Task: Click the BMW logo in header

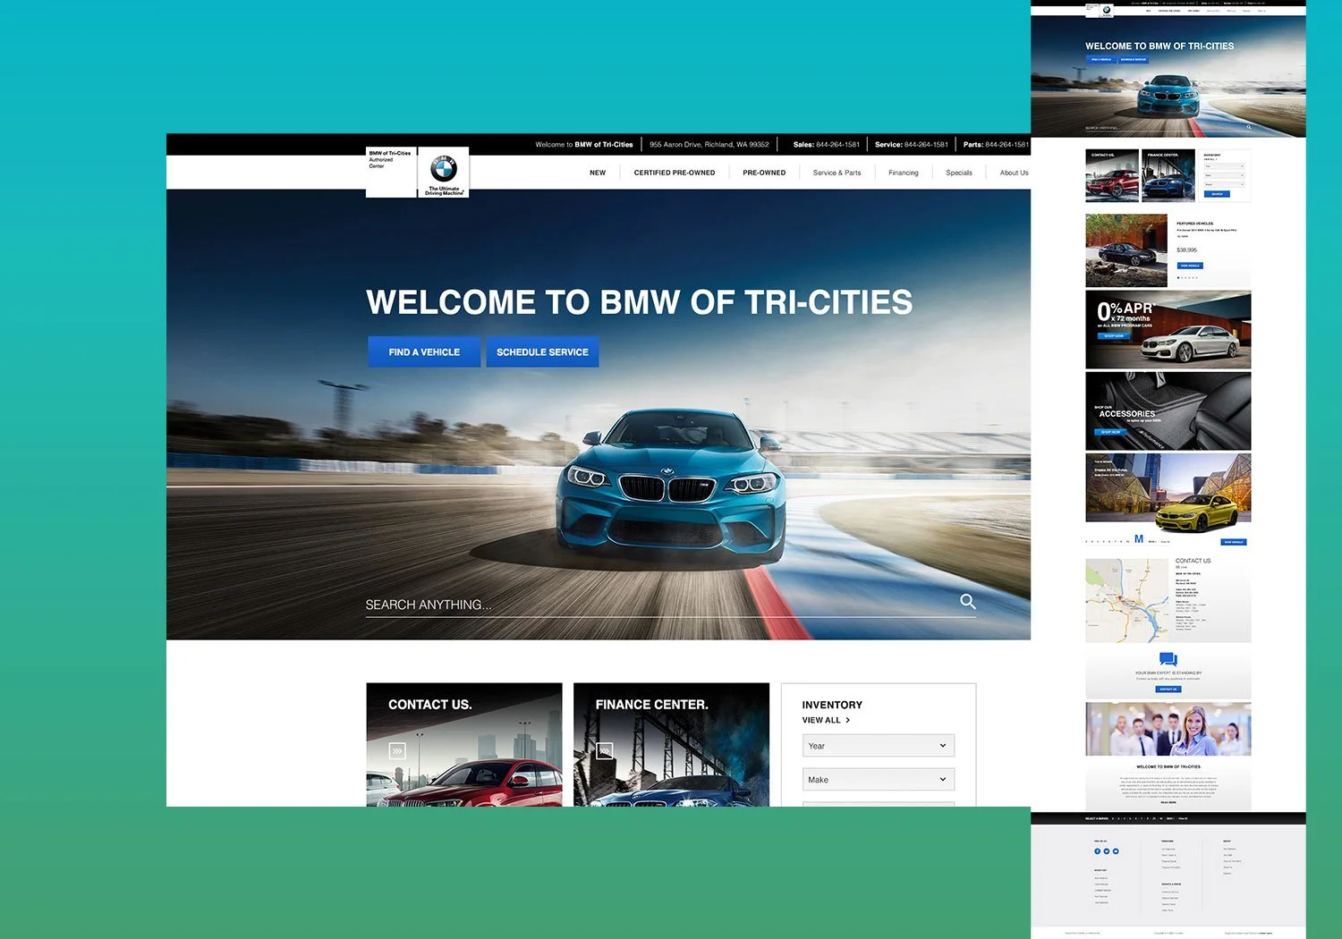Action: (x=444, y=172)
